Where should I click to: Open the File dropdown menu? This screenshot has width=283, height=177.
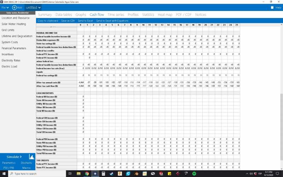[4, 7]
